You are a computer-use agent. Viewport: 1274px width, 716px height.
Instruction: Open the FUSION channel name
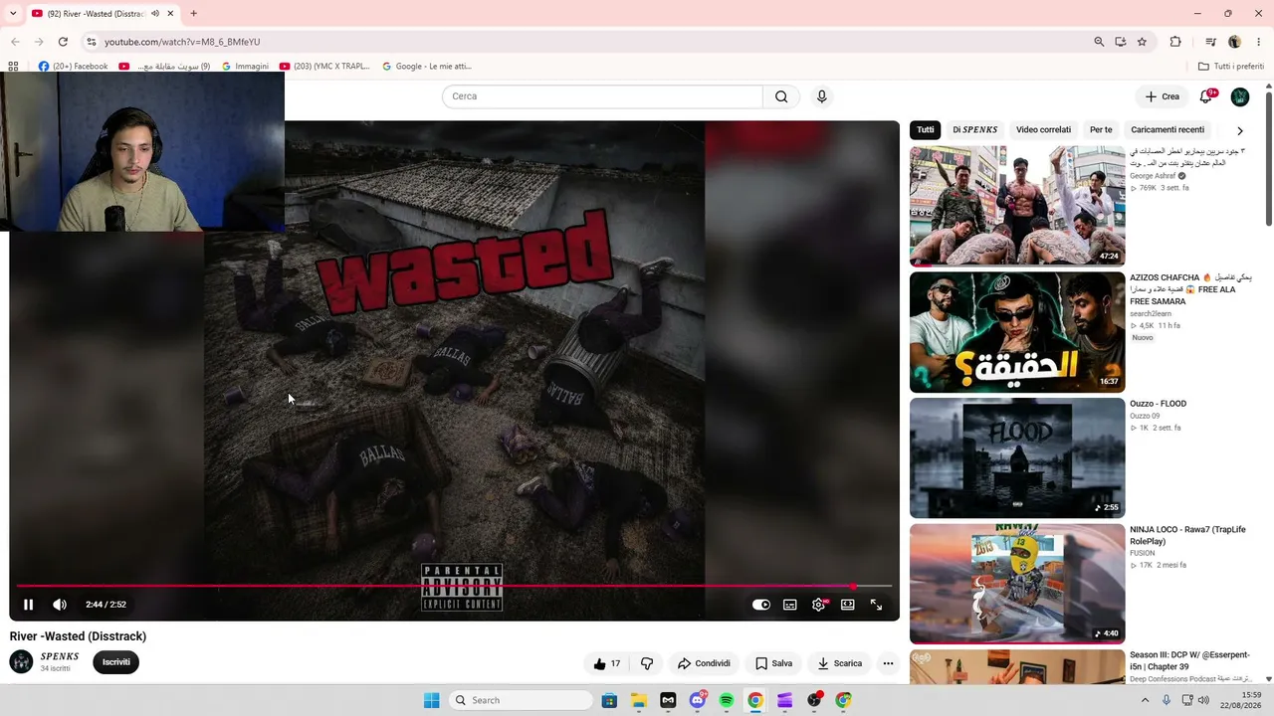point(1143,553)
